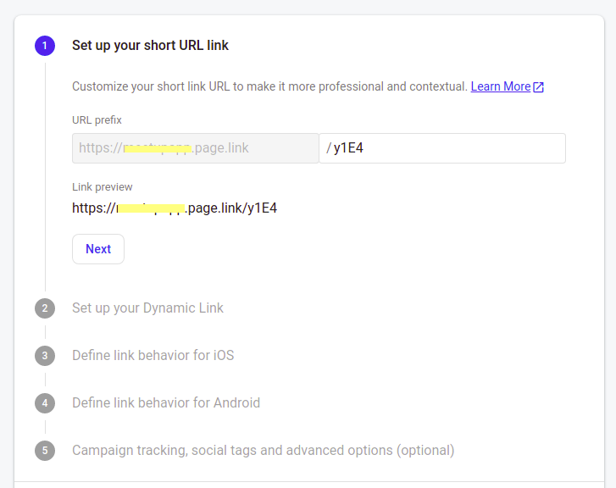Click the step 1 number circle
The width and height of the screenshot is (616, 488).
(45, 46)
